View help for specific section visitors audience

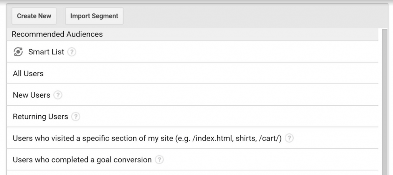tap(289, 138)
